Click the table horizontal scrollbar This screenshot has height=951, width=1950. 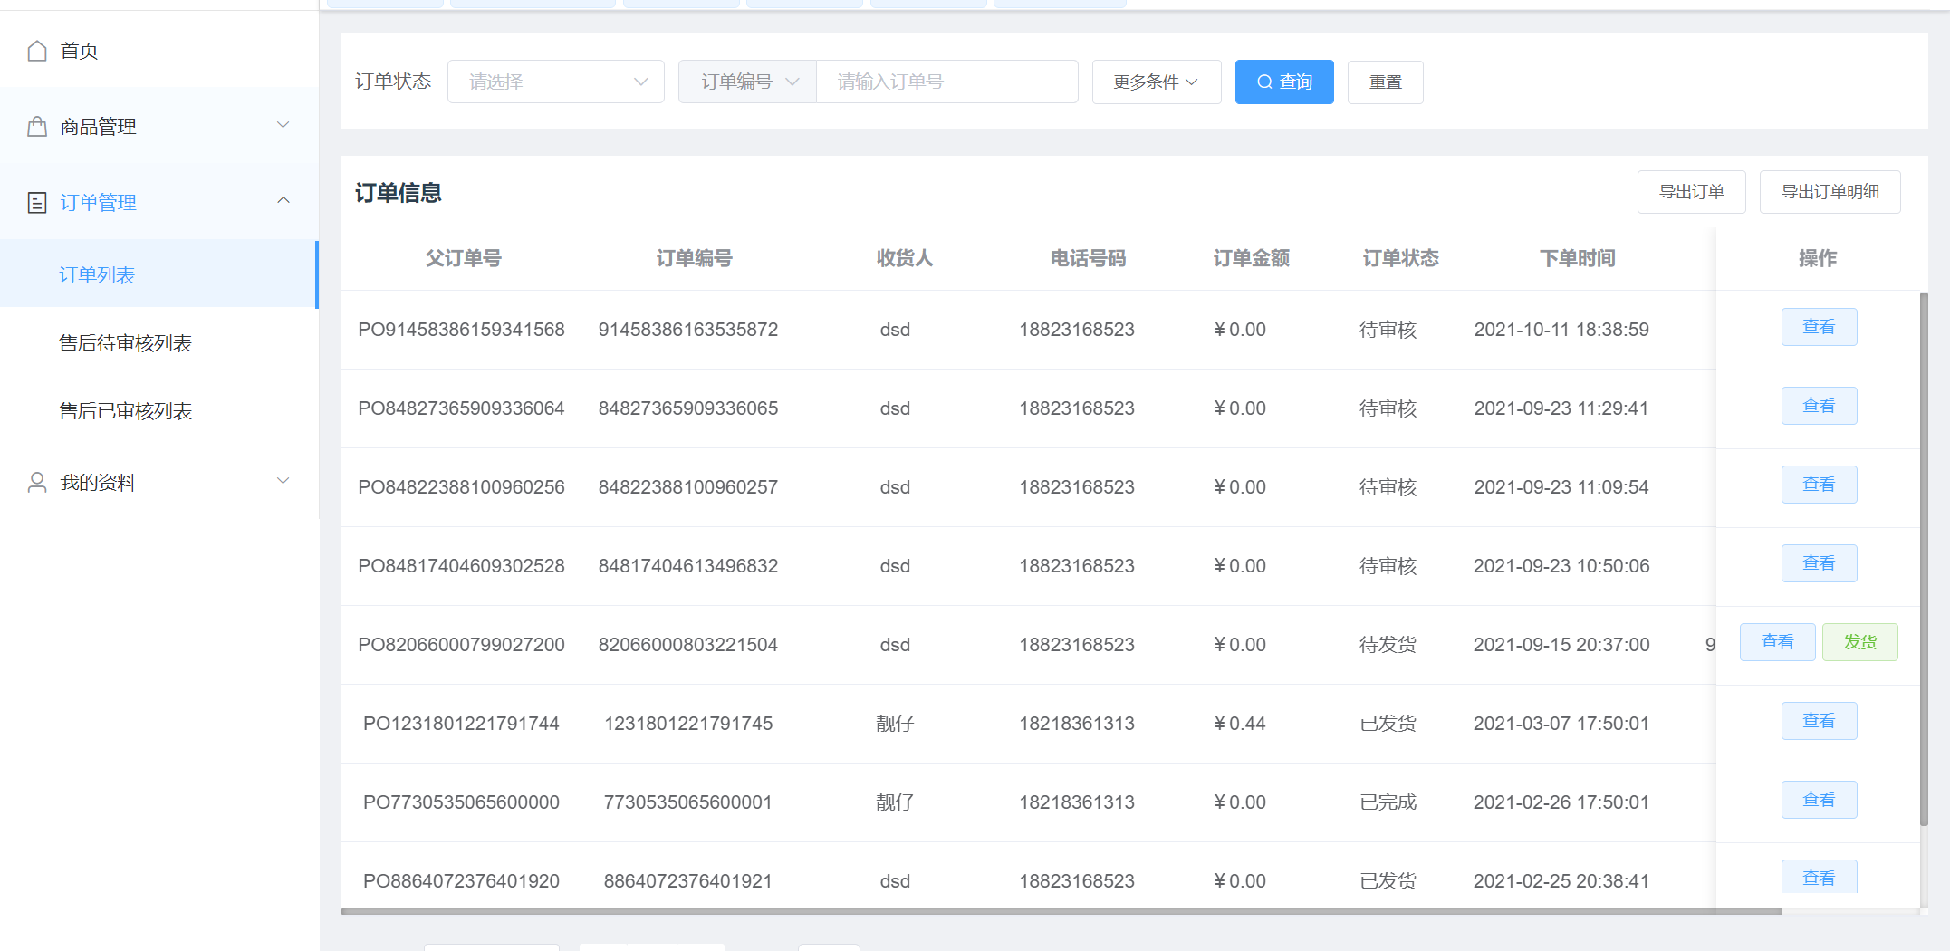point(1061,911)
